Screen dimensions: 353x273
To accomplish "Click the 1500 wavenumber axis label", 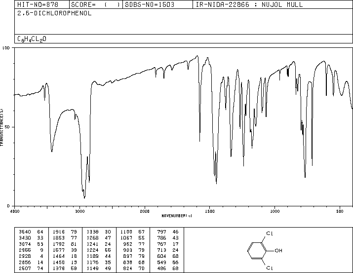I will [x=210, y=211].
